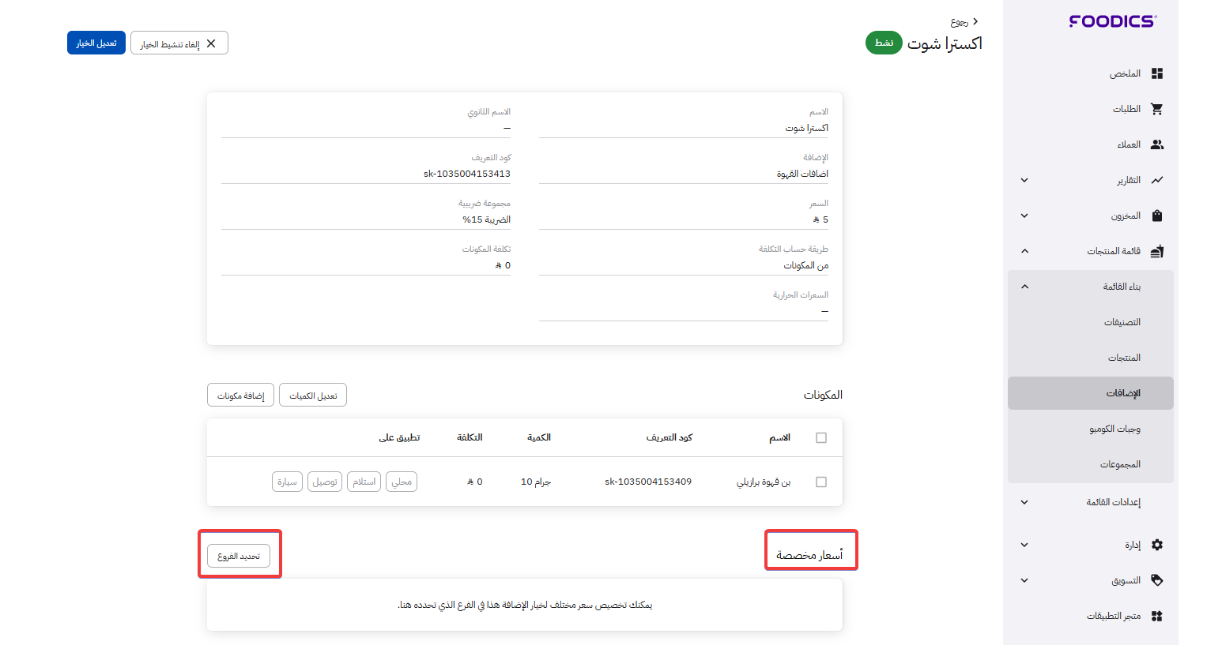Click the dashboard summary icon in sidebar

1156,73
